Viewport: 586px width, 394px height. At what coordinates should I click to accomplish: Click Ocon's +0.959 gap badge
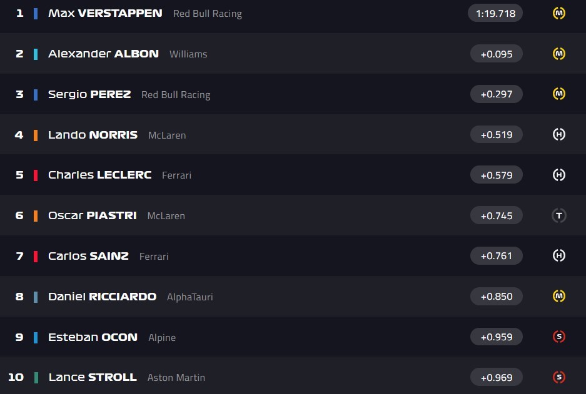pos(497,337)
